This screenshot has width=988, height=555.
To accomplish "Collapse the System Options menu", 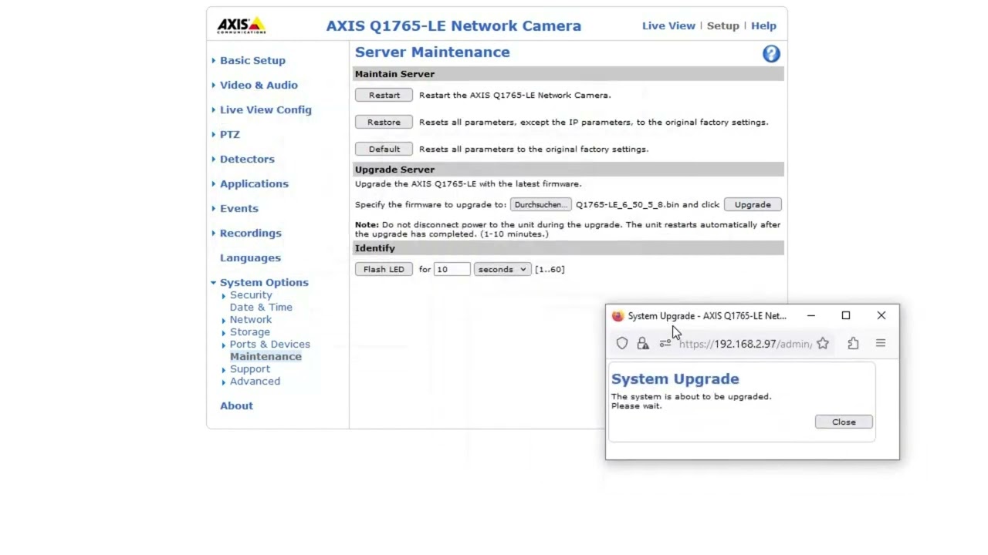I will [x=264, y=282].
